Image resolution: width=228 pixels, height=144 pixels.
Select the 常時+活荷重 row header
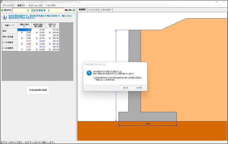click(9, 37)
